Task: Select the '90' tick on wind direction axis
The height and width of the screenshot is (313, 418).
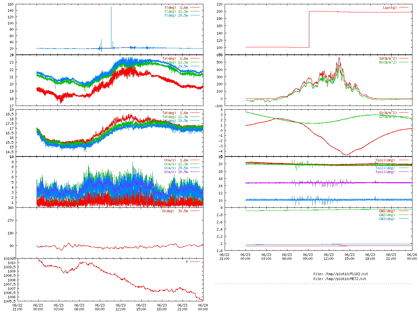Action: pyautogui.click(x=11, y=246)
